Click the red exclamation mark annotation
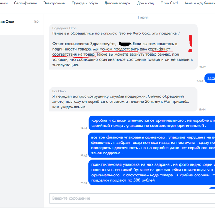This screenshot has height=215, width=215. pos(191,44)
